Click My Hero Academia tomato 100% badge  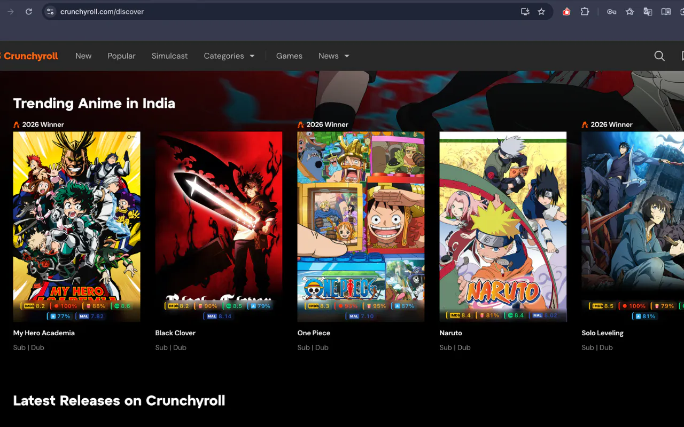point(65,306)
